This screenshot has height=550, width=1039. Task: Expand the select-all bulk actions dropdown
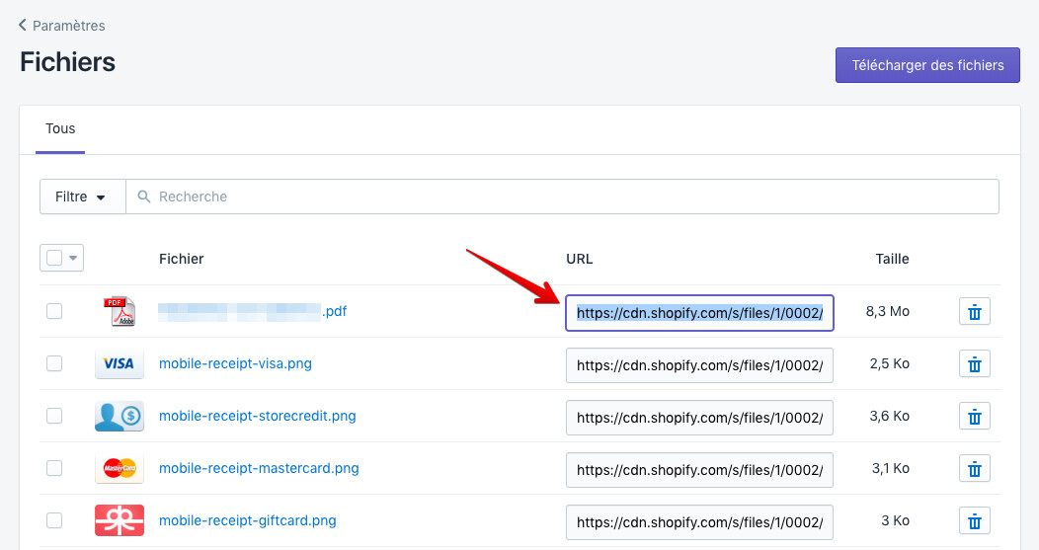72,258
